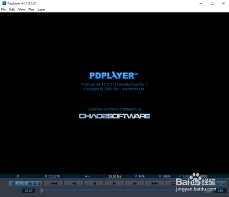Click the 720x576 resolution readout
The image size is (229, 197).
[x=52, y=176]
